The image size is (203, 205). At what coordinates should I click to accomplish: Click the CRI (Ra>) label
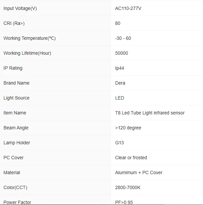(x=14, y=23)
